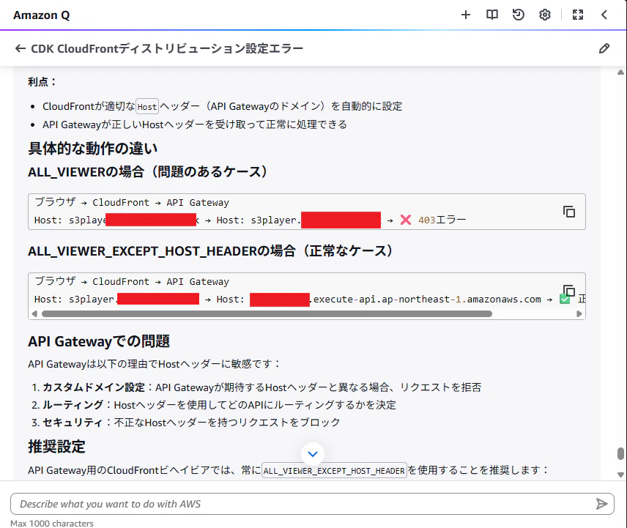Image resolution: width=627 pixels, height=528 pixels.
Task: Expand panel to full screen
Action: [x=578, y=15]
